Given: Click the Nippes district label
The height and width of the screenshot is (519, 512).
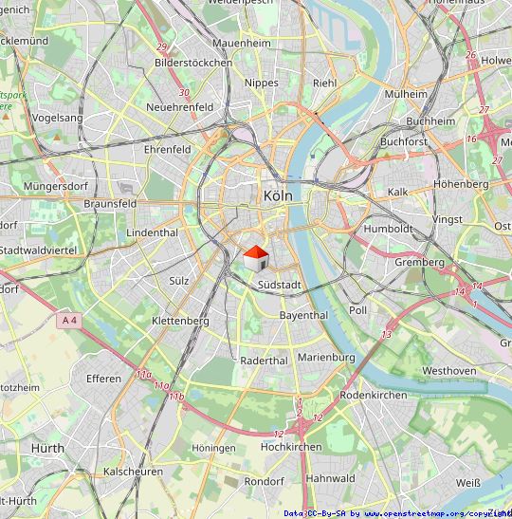Looking at the screenshot, I should pos(262,83).
